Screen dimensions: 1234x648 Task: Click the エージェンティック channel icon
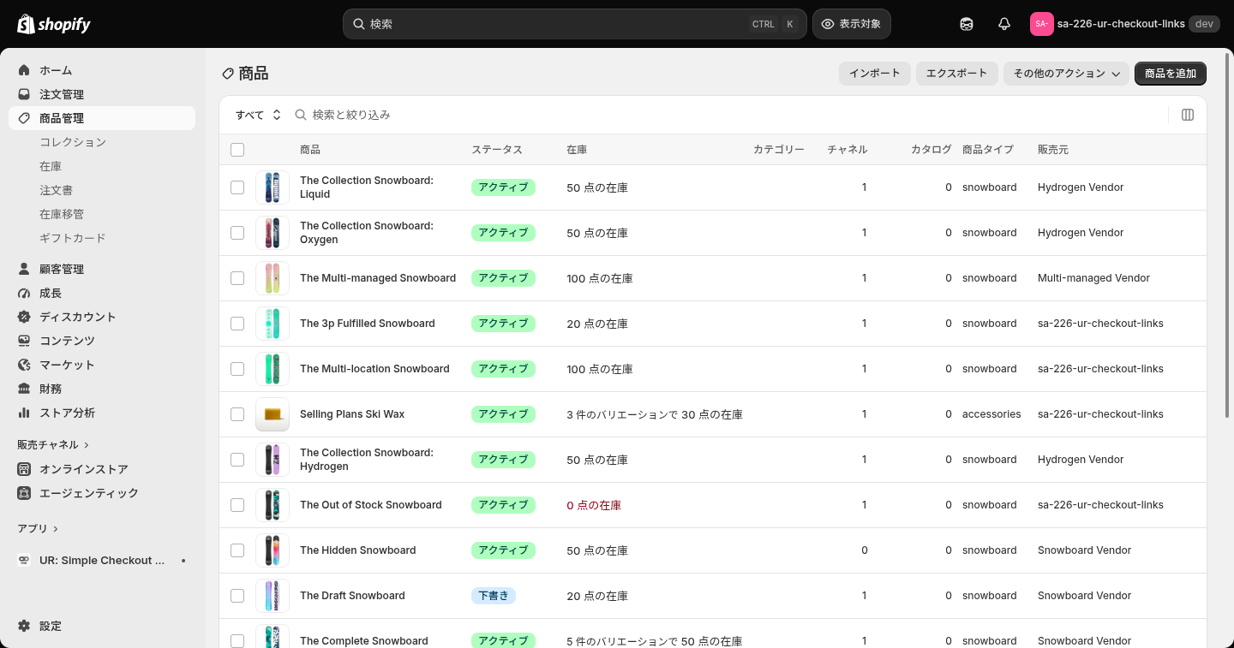pyautogui.click(x=24, y=493)
